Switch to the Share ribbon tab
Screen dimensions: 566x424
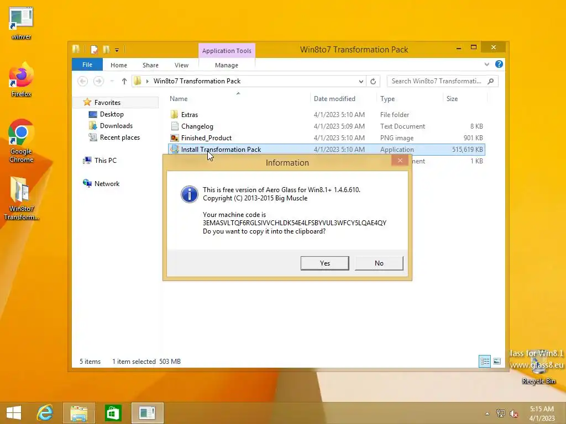click(x=150, y=65)
